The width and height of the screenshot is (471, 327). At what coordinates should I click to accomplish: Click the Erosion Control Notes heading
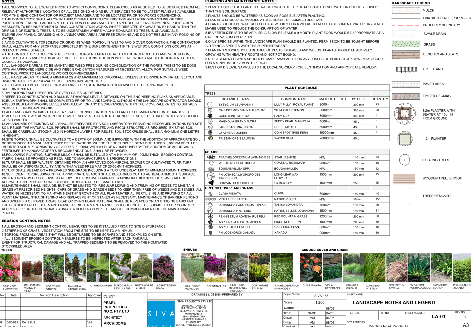click(x=26, y=221)
